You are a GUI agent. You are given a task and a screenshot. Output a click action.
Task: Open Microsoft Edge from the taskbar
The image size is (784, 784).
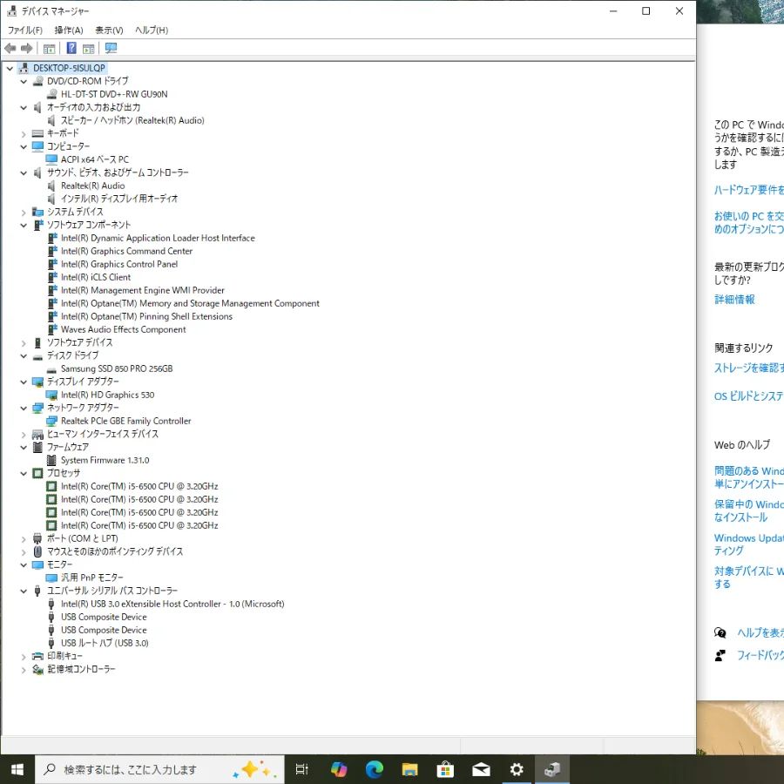(x=375, y=769)
